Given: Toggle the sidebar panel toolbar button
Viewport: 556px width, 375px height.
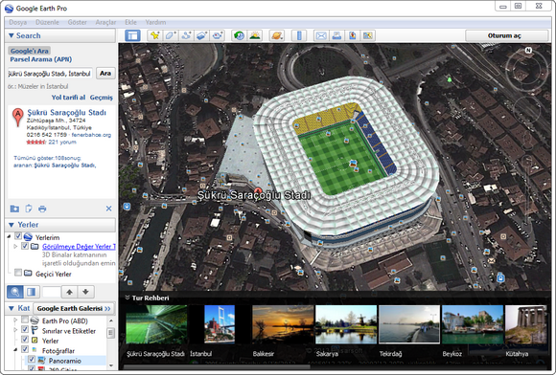Looking at the screenshot, I should [x=132, y=35].
